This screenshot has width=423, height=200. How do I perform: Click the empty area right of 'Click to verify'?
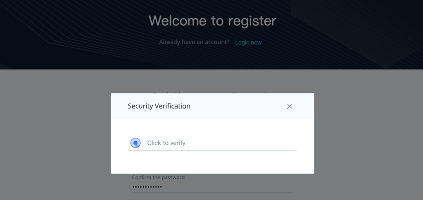point(241,143)
